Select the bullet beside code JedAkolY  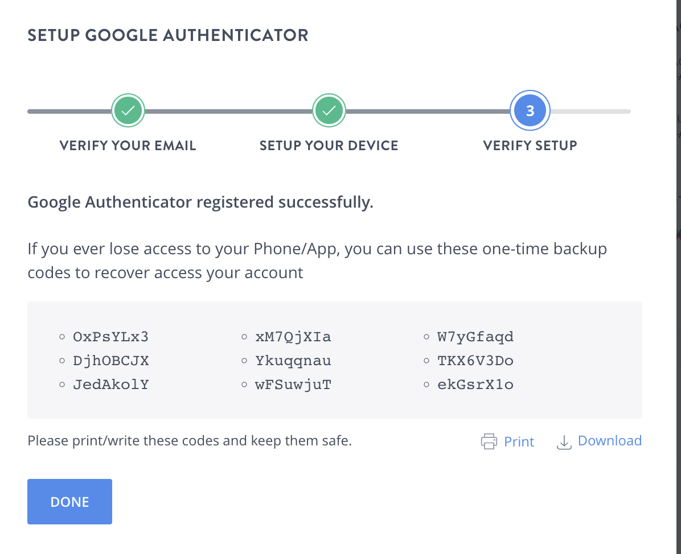(62, 385)
